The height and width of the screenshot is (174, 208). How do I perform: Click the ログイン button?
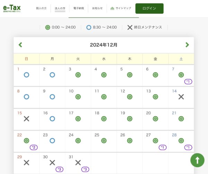click(x=149, y=8)
